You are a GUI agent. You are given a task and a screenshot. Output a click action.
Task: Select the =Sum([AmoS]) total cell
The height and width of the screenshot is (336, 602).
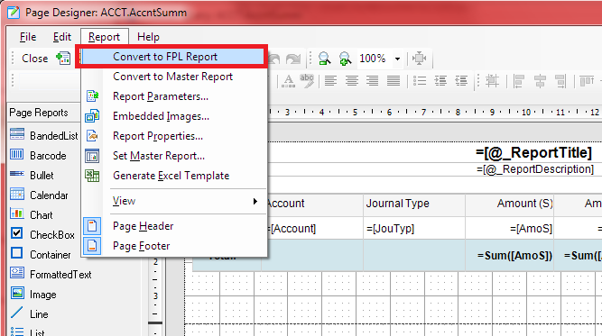point(509,256)
